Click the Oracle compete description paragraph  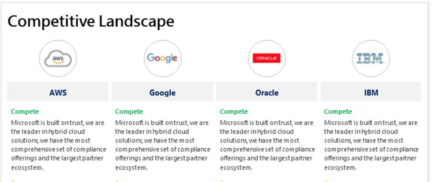point(267,145)
